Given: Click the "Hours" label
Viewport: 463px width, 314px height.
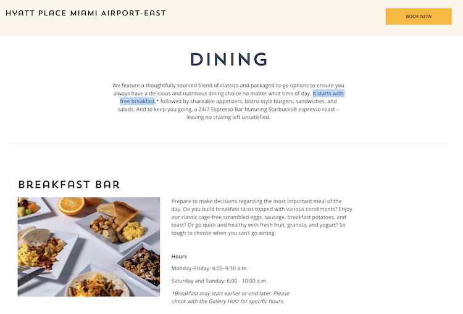Looking at the screenshot, I should (x=179, y=256).
